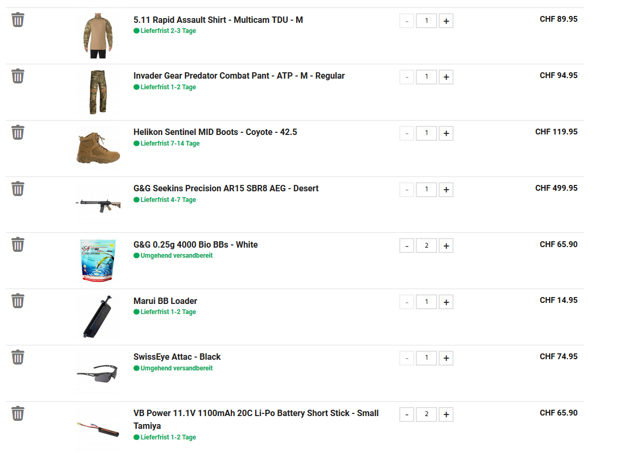Add one more Marui BB Loader
This screenshot has width=621, height=457.
tap(446, 302)
